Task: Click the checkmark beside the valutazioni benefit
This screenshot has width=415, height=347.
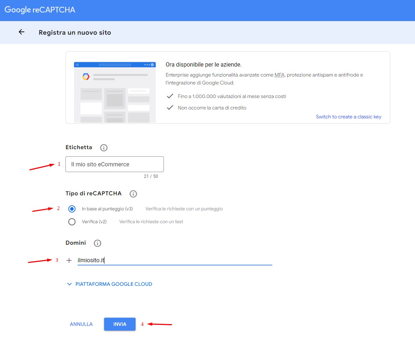Action: pyautogui.click(x=170, y=96)
